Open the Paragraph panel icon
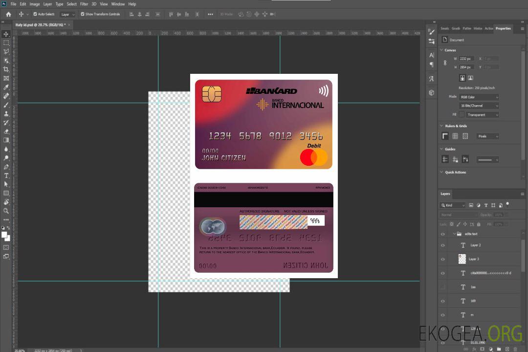 tap(431, 65)
